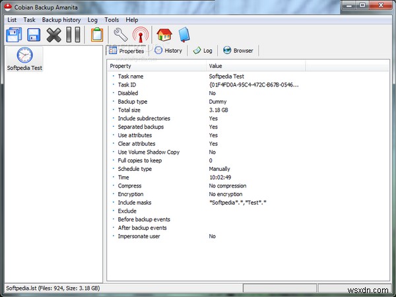This screenshot has width=396, height=297.
Task: Click the Property column header
Action: click(156, 66)
